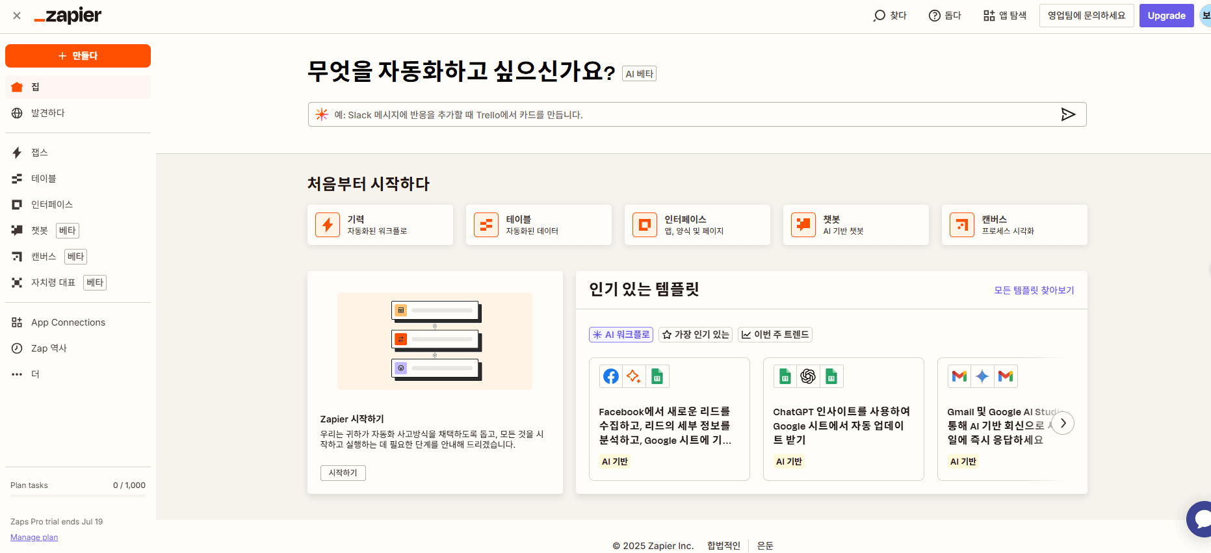Open 인터페이스 Interfaces in sidebar
Viewport: 1211px width, 553px height.
(78, 205)
